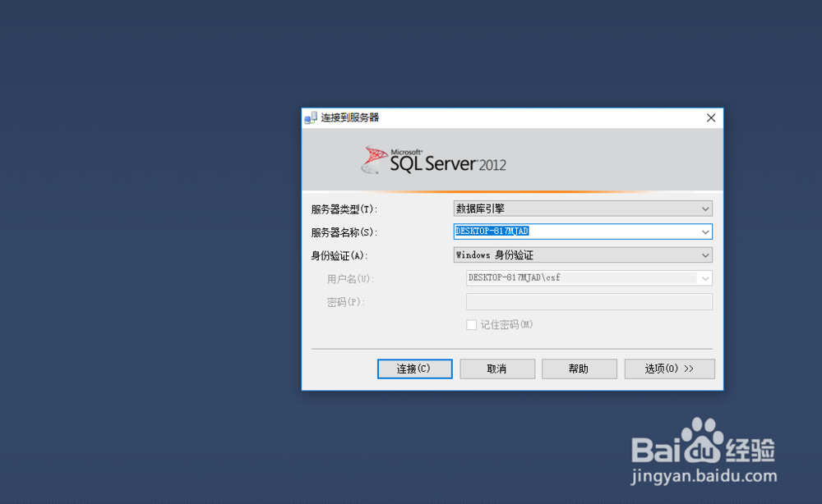
Task: Click the 用户名(U) label
Action: [351, 279]
